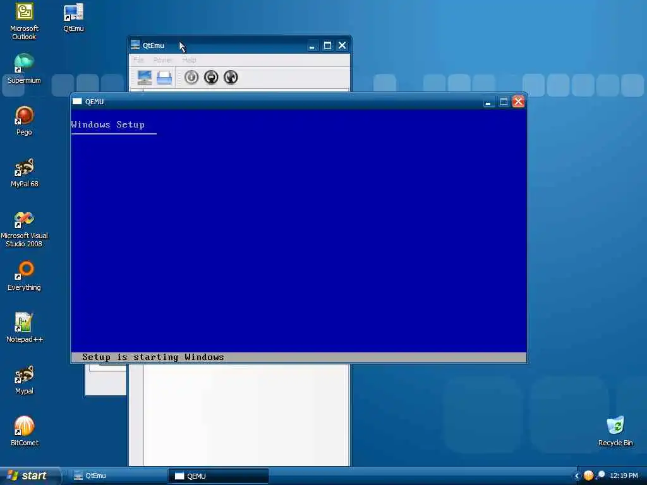Click the new virtual machine monitor icon in QtEmu
The image size is (647, 485).
pos(145,77)
